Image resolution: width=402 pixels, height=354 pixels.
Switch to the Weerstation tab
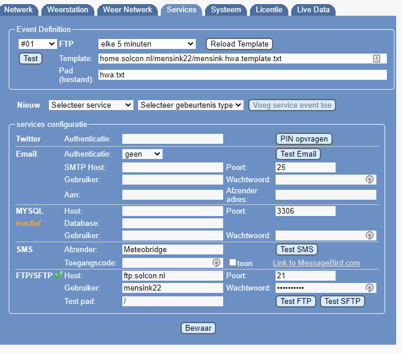click(x=68, y=9)
